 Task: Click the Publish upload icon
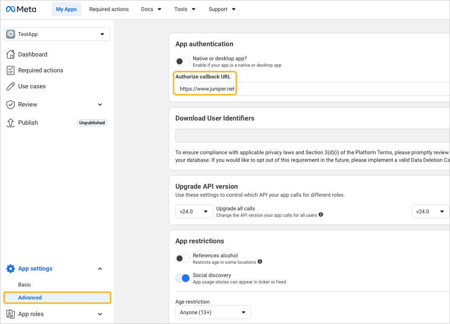[x=11, y=123]
